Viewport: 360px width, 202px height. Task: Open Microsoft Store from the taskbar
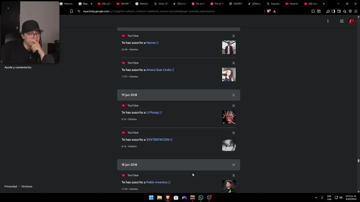click(176, 198)
